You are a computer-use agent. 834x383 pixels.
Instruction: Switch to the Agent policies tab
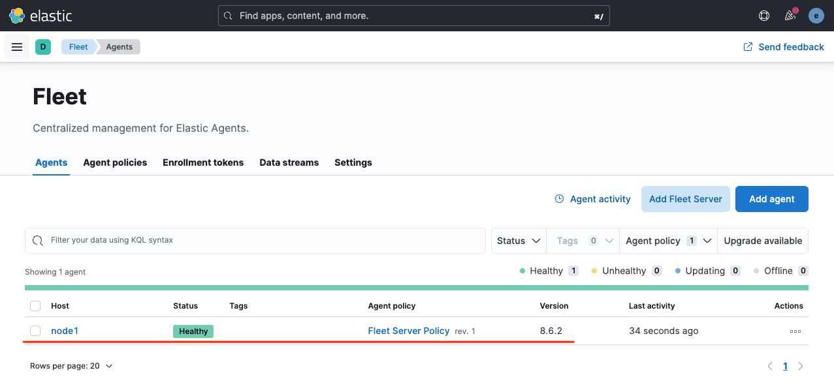click(115, 162)
